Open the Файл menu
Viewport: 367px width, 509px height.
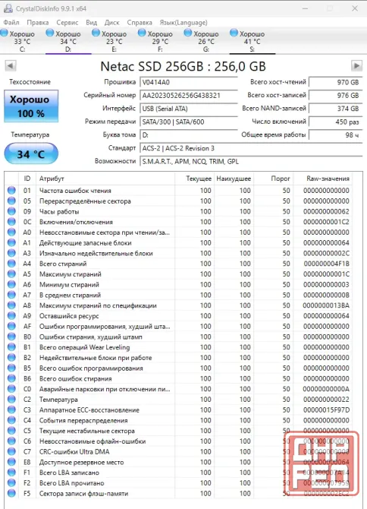coord(11,22)
